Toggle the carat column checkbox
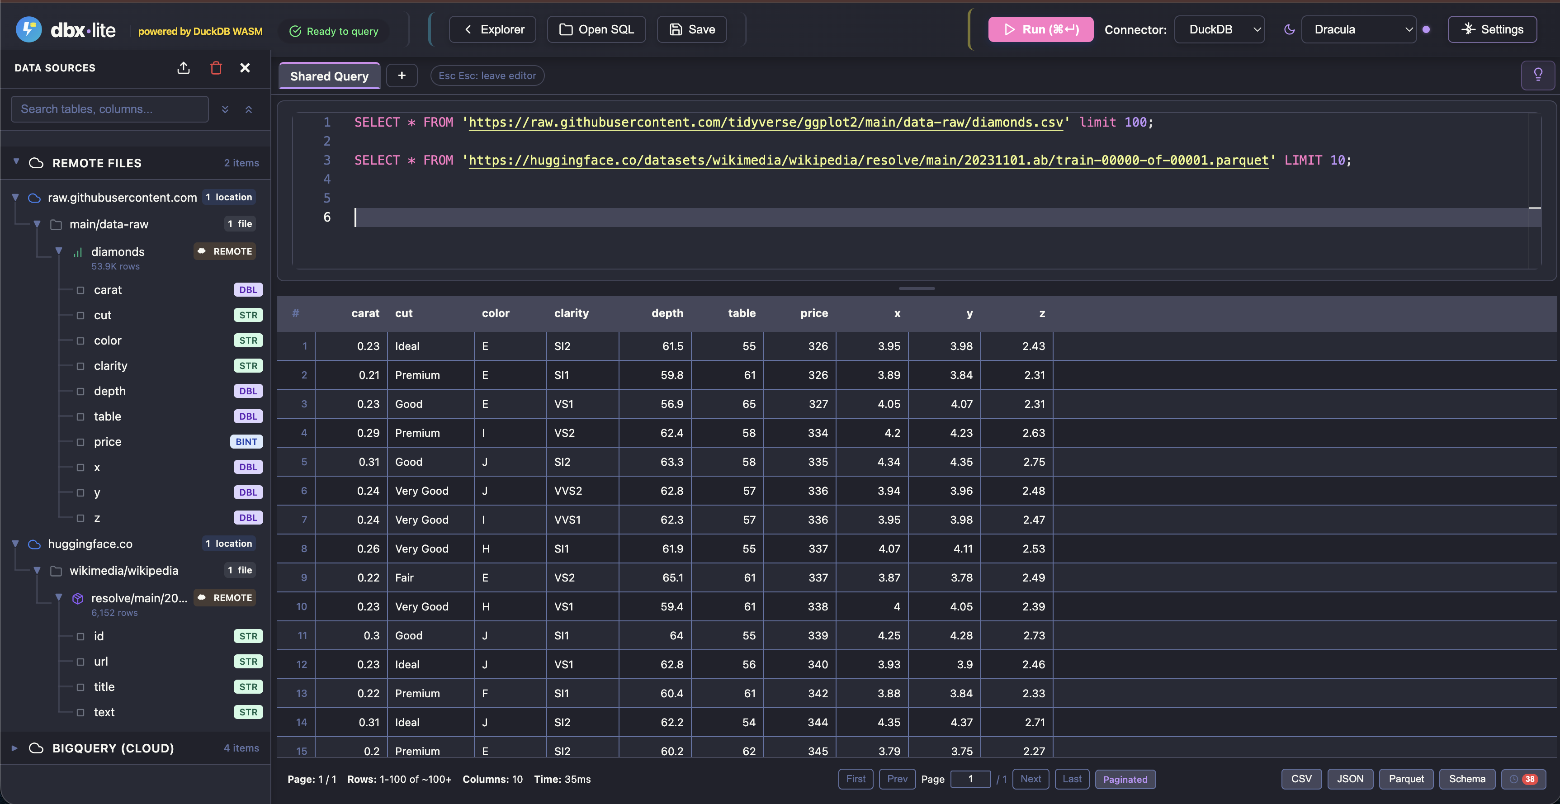 pos(80,290)
